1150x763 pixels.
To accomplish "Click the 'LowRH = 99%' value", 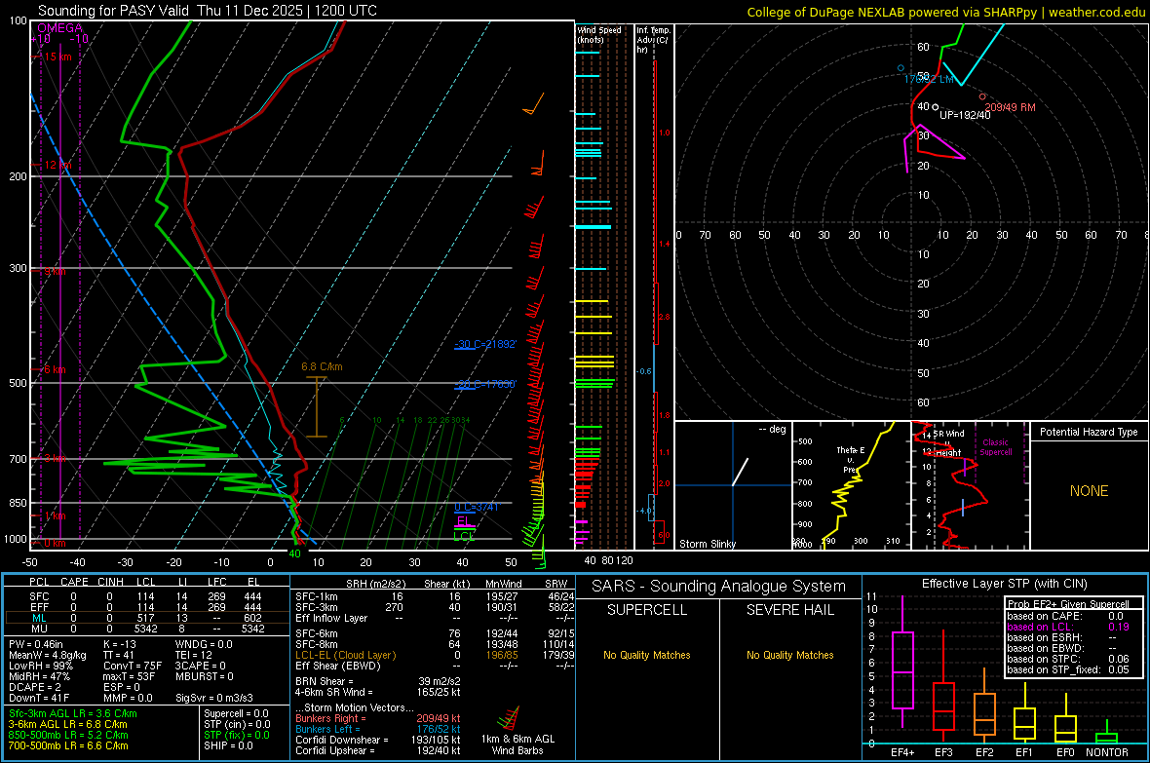I will [41, 666].
